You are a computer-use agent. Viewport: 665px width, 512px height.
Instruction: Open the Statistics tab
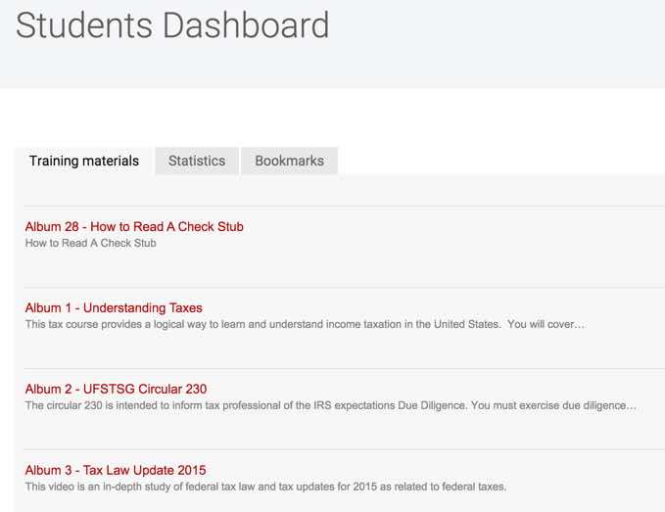coord(197,162)
